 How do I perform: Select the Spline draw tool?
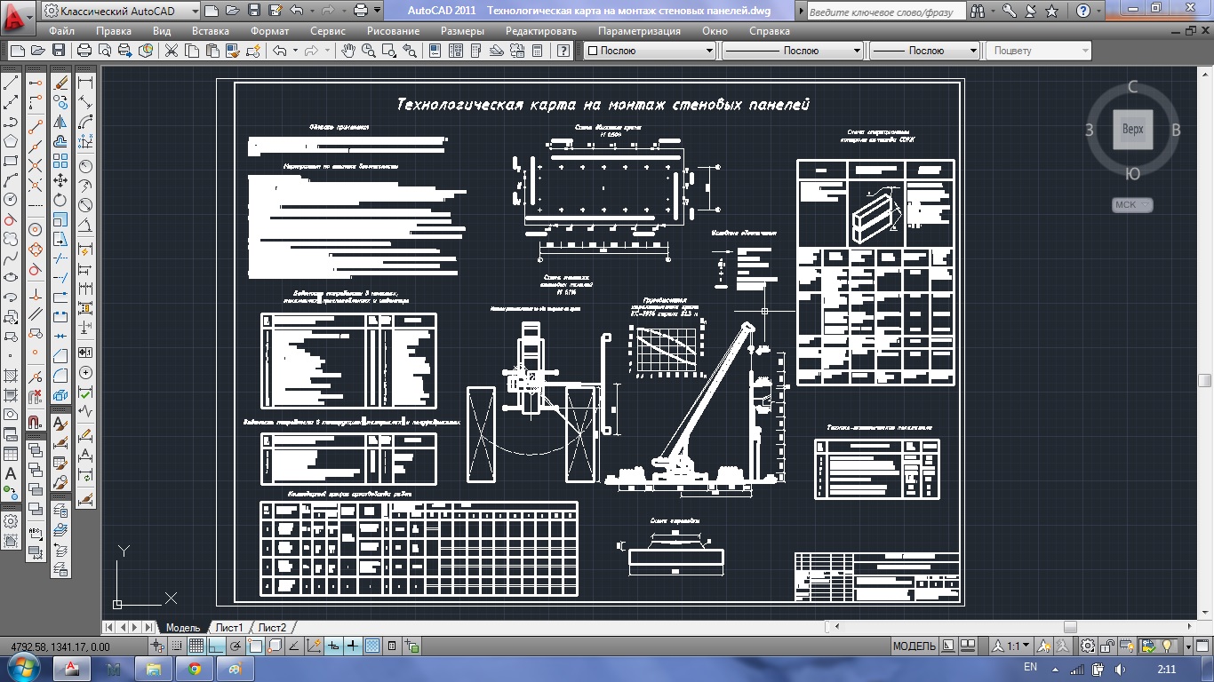pyautogui.click(x=11, y=259)
